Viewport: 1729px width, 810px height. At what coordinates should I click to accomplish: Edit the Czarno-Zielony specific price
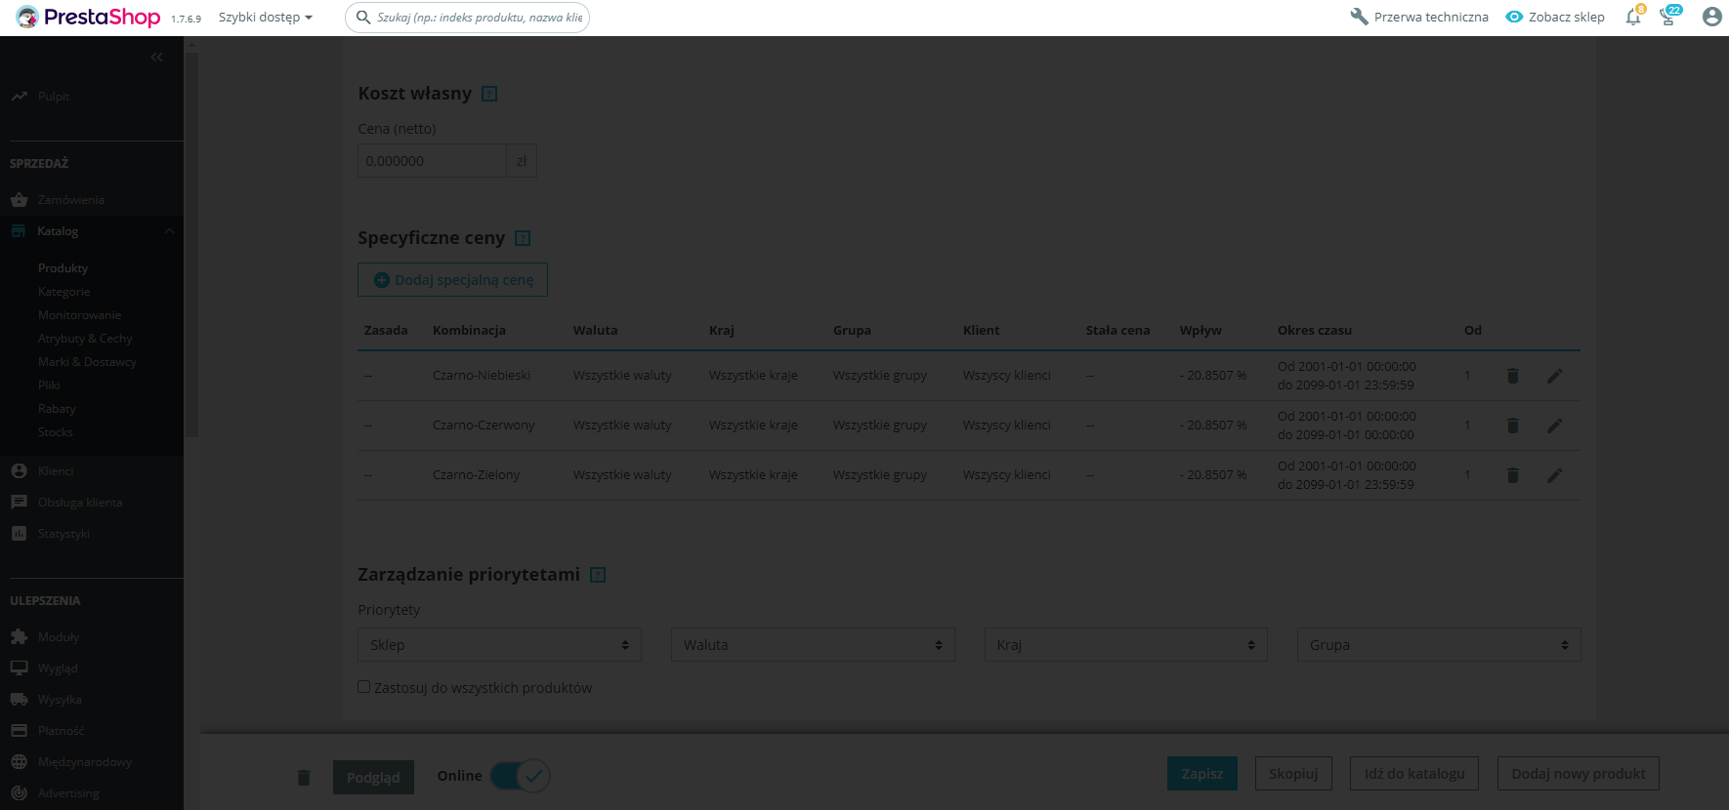1555,475
